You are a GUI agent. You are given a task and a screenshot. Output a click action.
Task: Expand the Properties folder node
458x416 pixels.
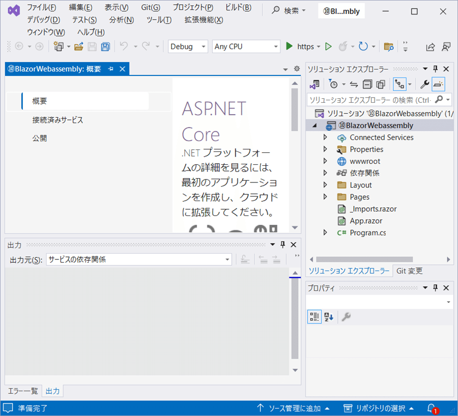[x=325, y=149]
